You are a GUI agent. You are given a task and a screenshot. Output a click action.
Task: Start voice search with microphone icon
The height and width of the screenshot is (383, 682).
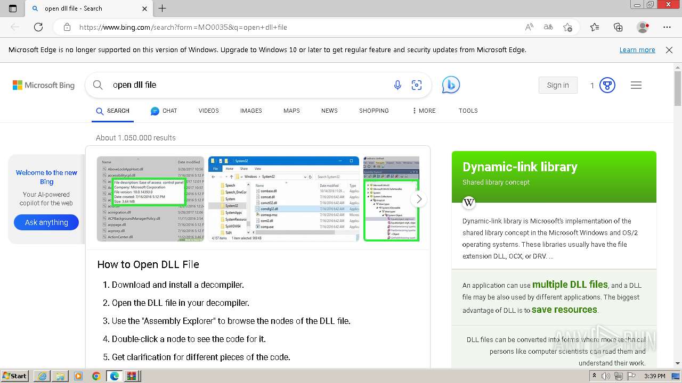[x=397, y=85]
